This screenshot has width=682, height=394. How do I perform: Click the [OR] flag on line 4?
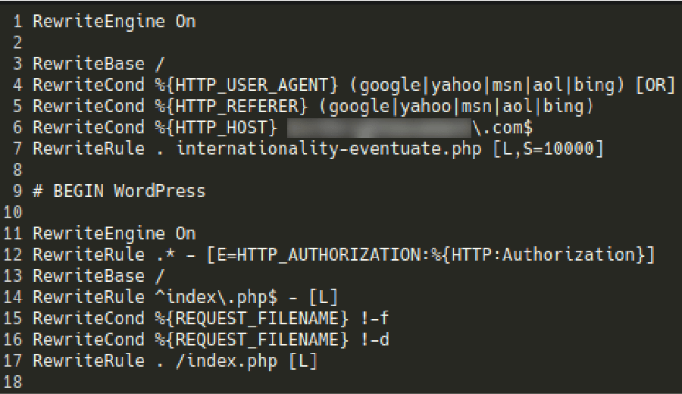(655, 85)
